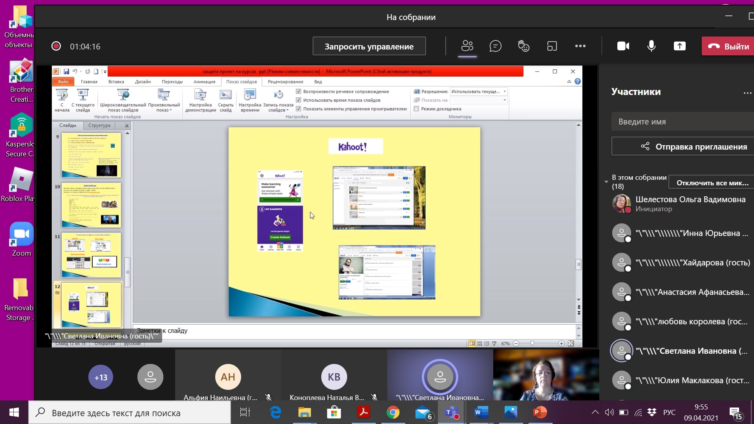The height and width of the screenshot is (424, 754).
Task: Show hidden system tray icons
Action: (595, 412)
